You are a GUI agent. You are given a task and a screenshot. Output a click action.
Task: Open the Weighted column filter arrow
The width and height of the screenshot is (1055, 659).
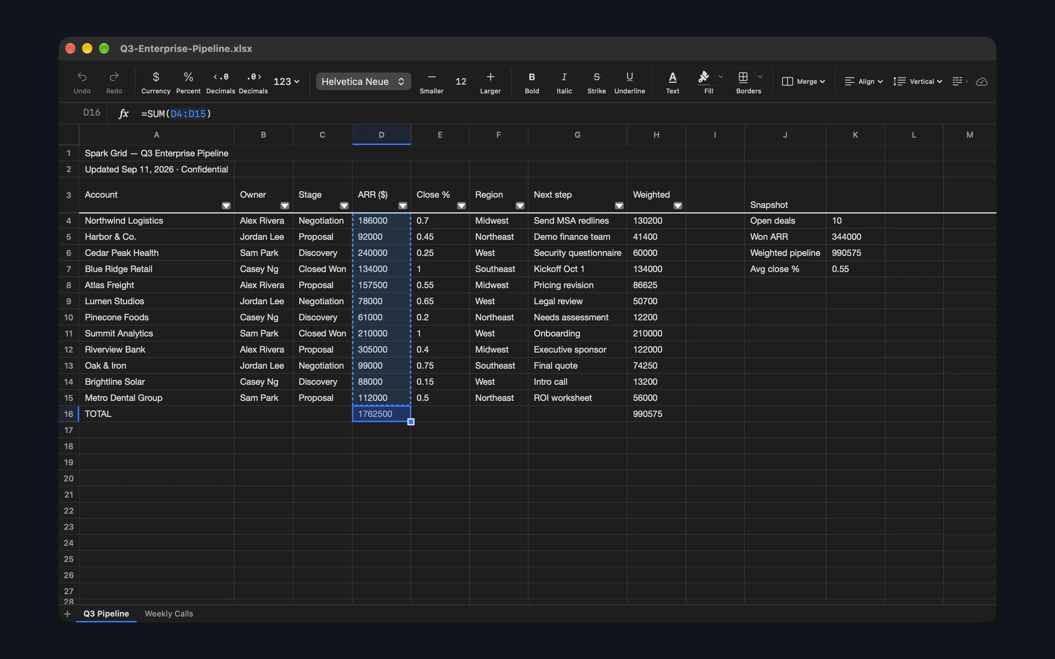[x=677, y=206]
